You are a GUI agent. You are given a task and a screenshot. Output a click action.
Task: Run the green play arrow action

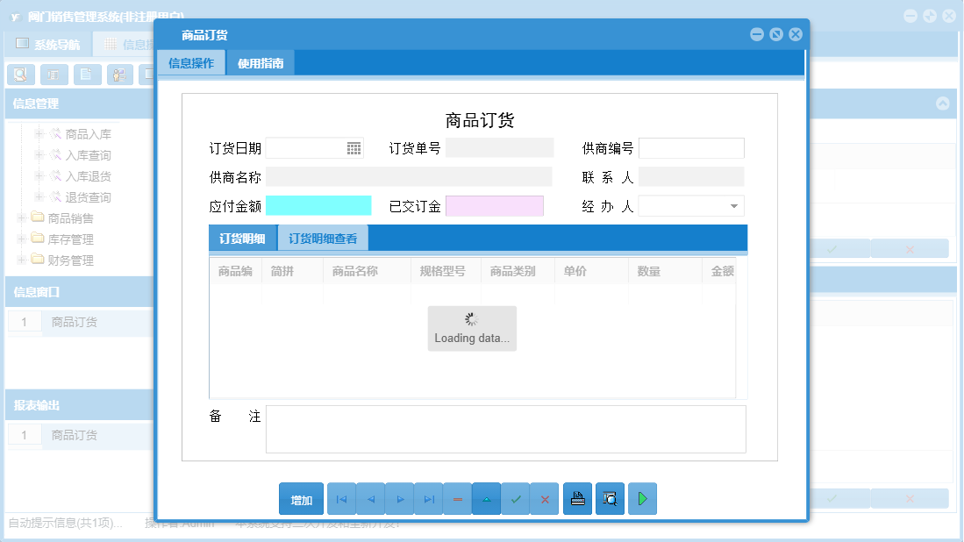tap(641, 498)
